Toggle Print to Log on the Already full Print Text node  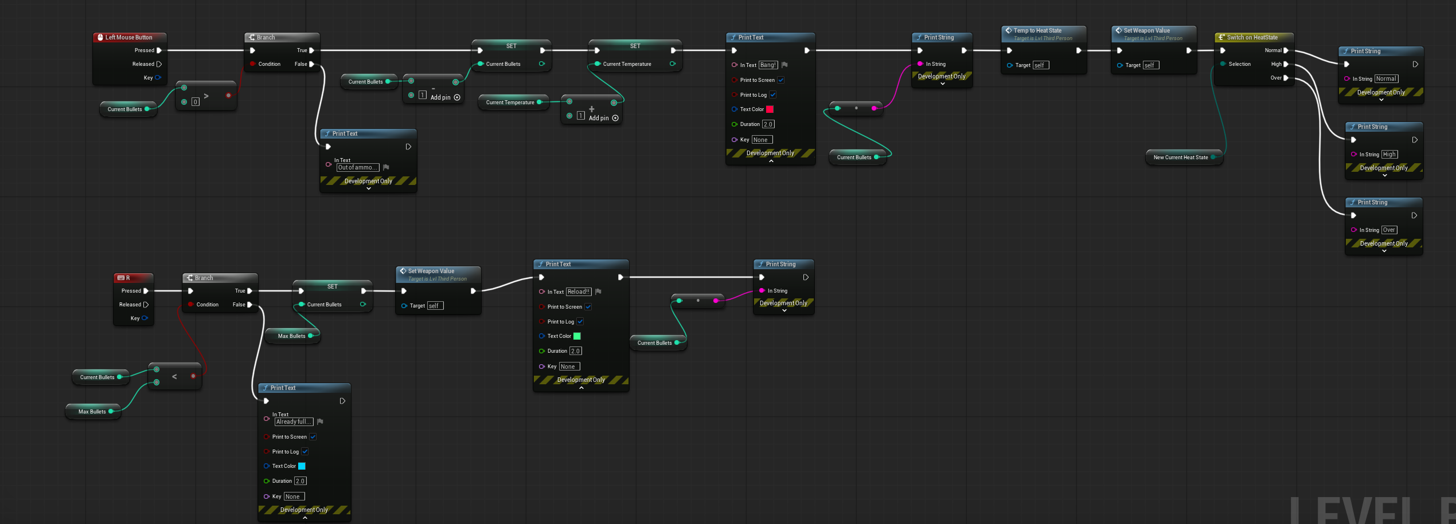pyautogui.click(x=305, y=452)
